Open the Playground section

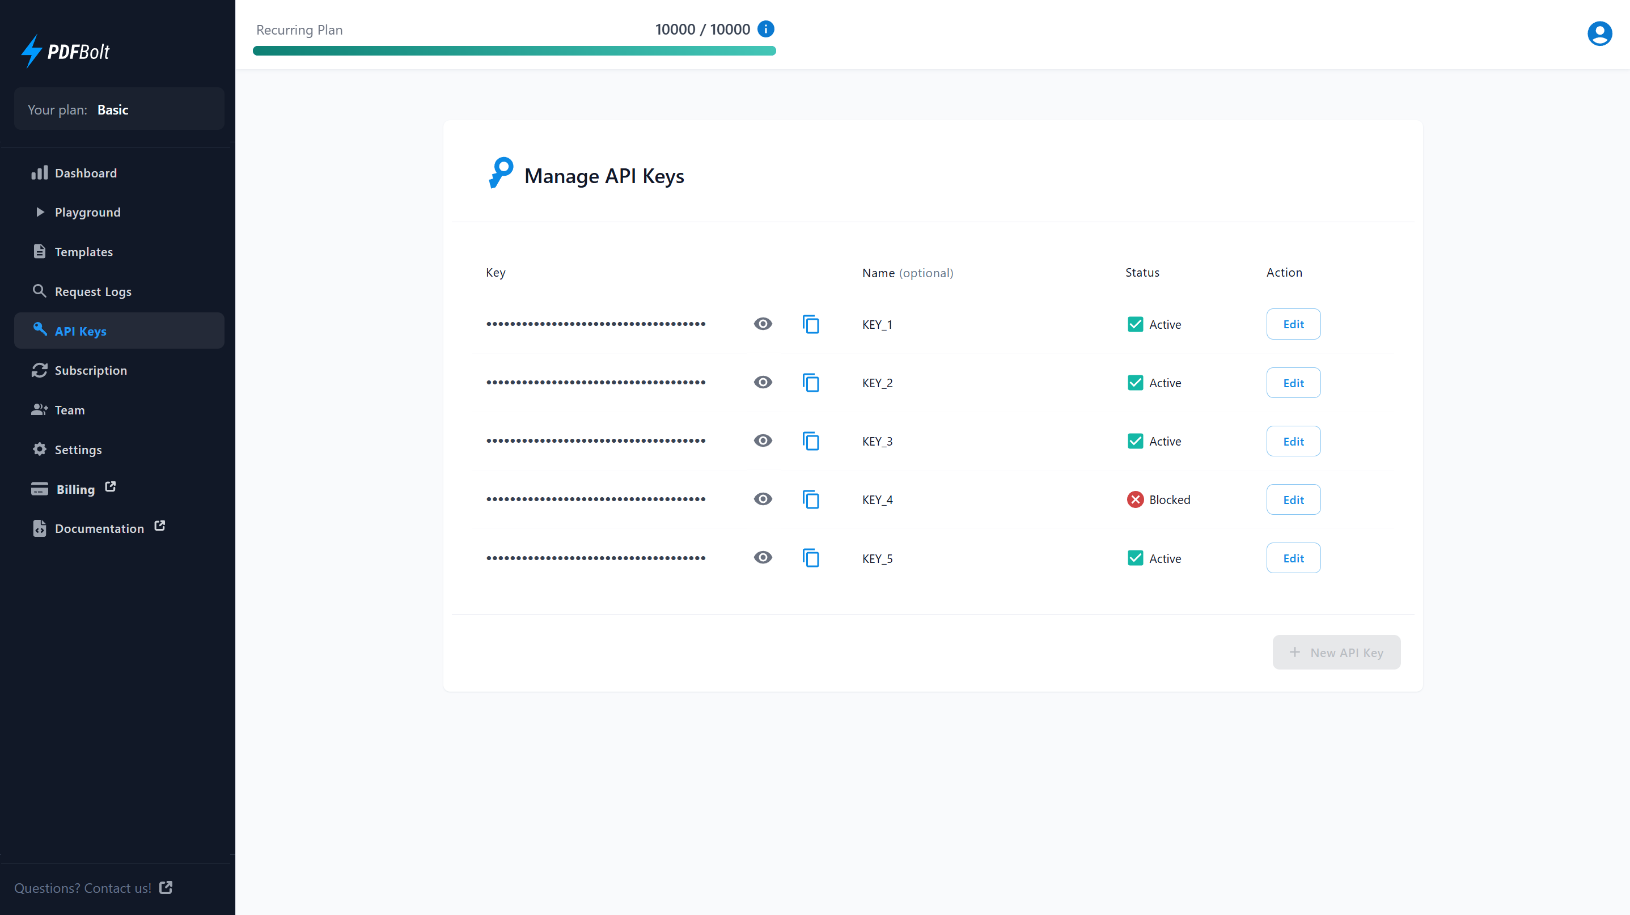tap(87, 213)
